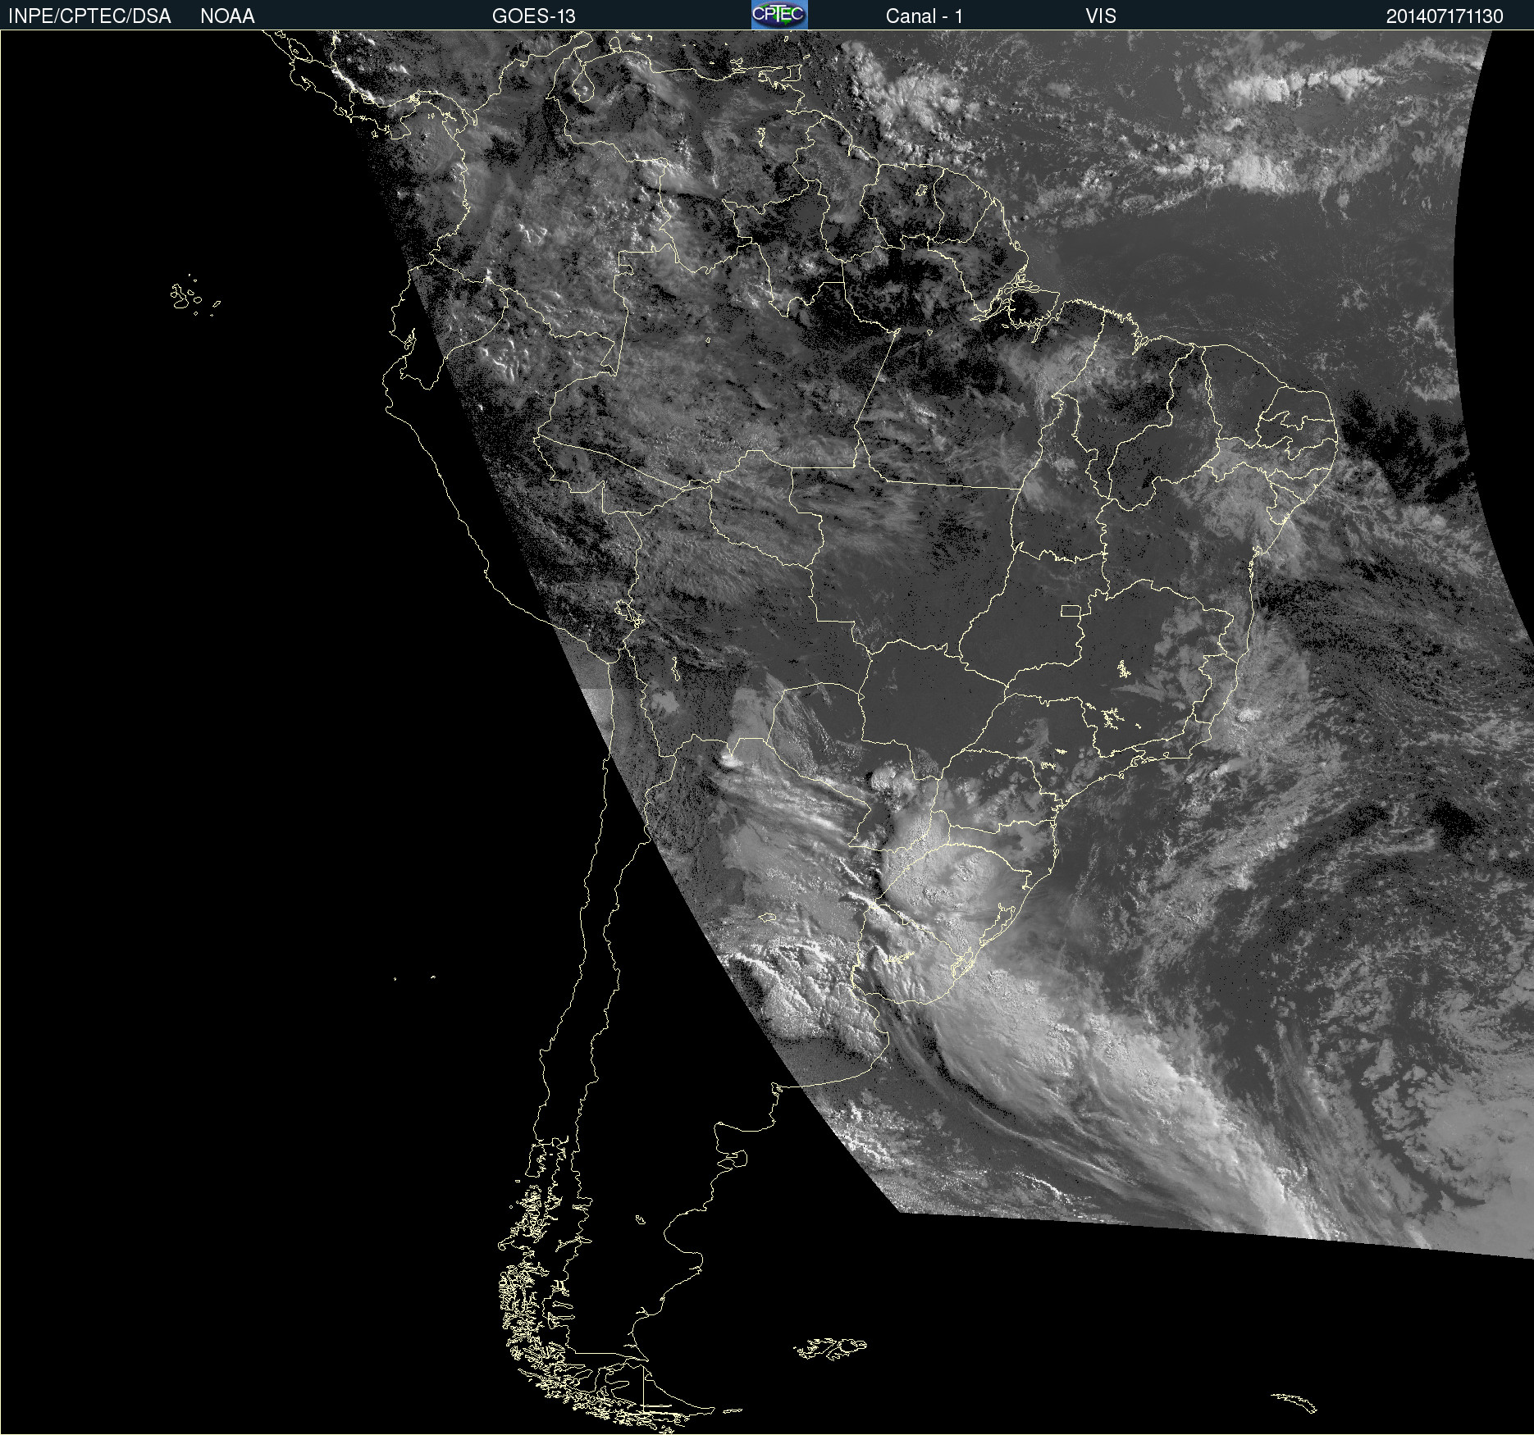Viewport: 1534px width, 1435px height.
Task: Click the Galápagos Islands outline
Action: [185, 297]
